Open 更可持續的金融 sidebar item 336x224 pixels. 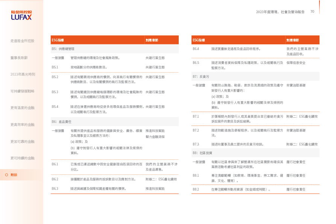coord(23,158)
